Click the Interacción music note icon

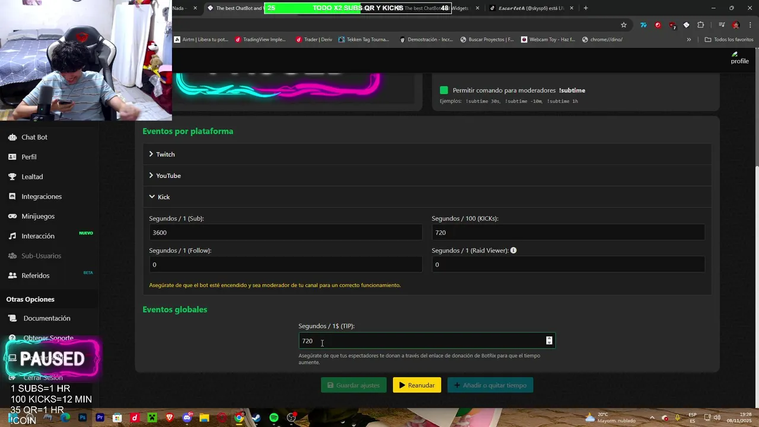pyautogui.click(x=12, y=236)
